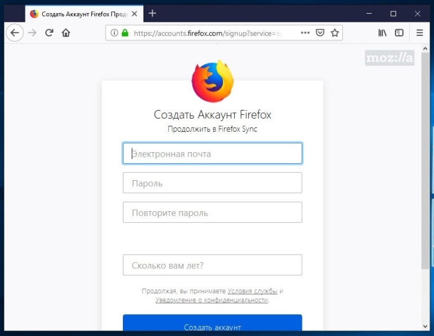
Task: Click the forward arrow navigation button
Action: click(32, 33)
